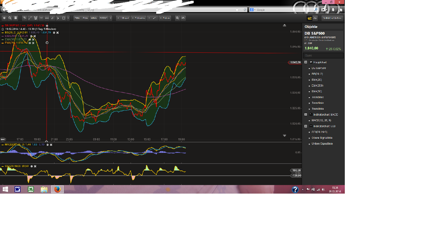This screenshot has height=242, width=431.
Task: Remove the EMA(50) indicator from the chart
Action: (x=33, y=40)
